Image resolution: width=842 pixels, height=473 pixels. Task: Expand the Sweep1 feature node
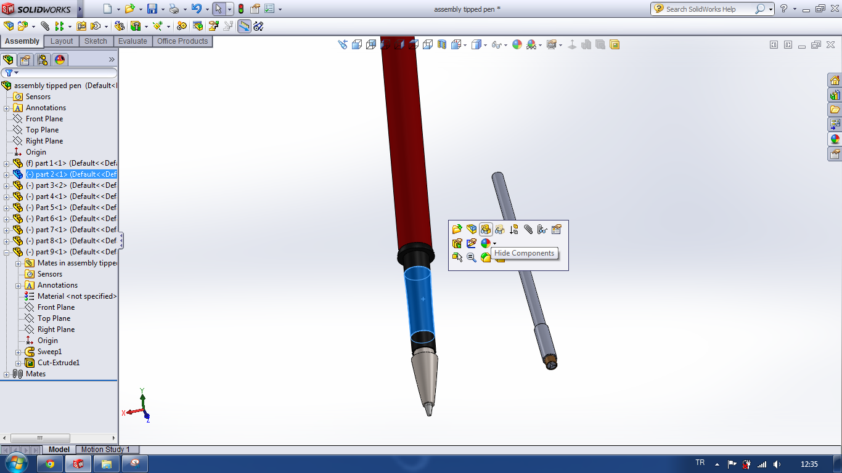18,352
